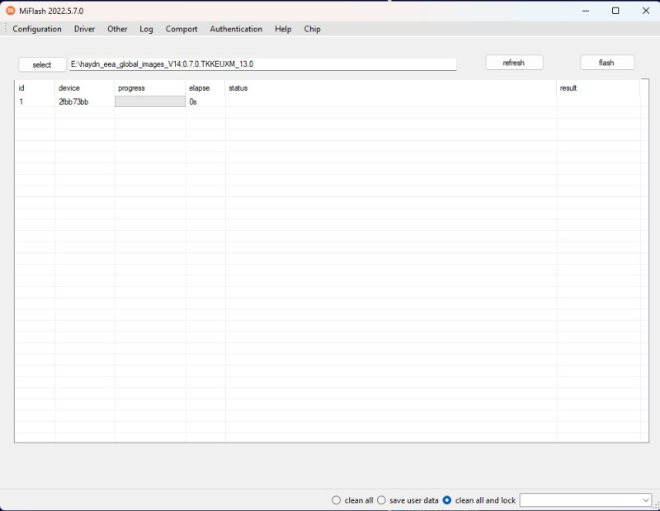Close the MiFlash window
The width and height of the screenshot is (660, 511).
pos(646,11)
